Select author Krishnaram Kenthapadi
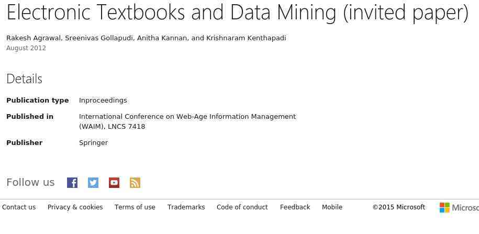The width and height of the screenshot is (479, 234). coord(246,38)
